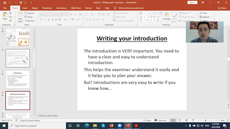Expand the Section dropdown
This screenshot has height=129, width=230.
30,21
